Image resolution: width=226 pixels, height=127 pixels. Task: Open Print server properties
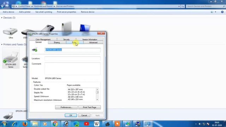click(x=66, y=12)
